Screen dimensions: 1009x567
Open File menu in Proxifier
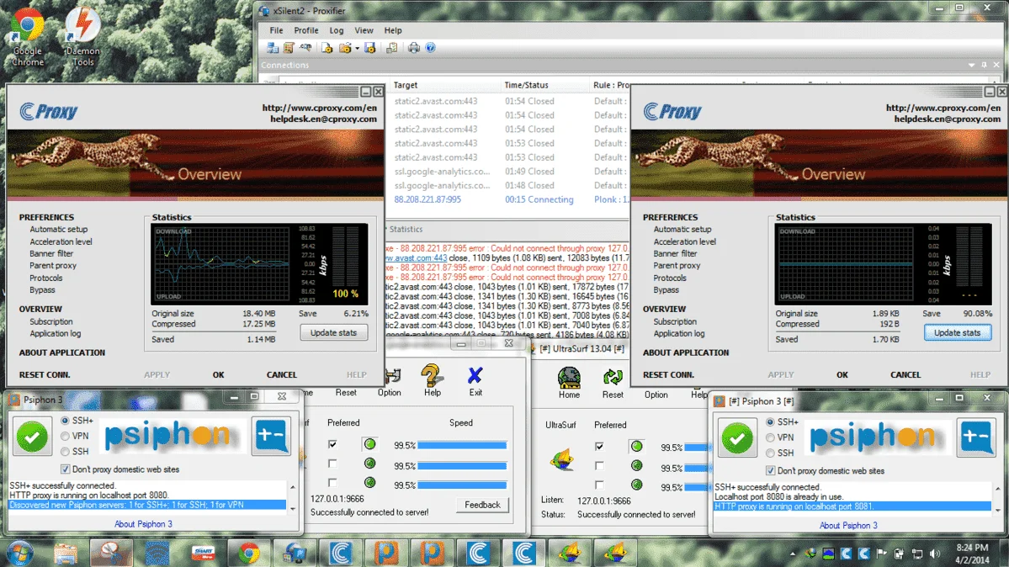click(x=276, y=30)
